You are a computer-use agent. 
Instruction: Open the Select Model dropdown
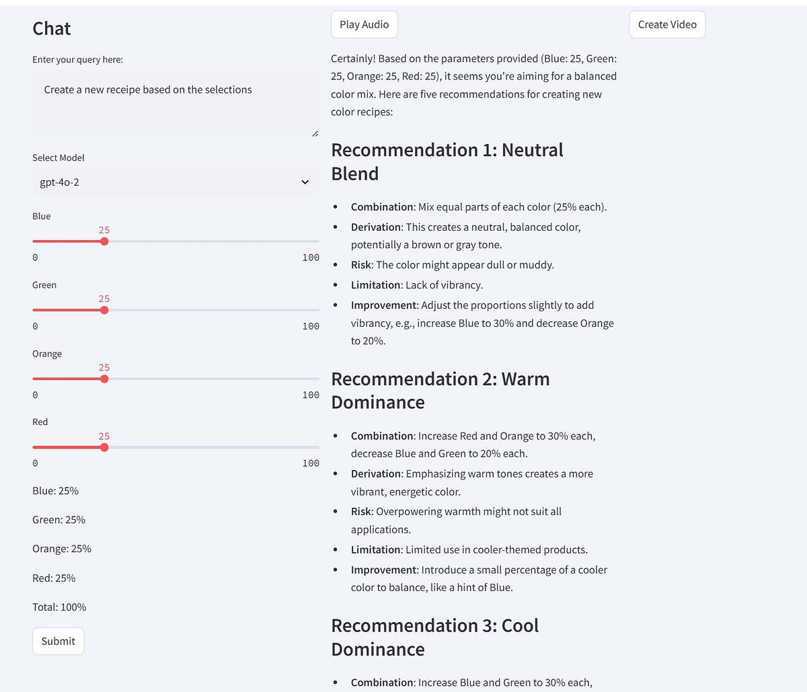(175, 182)
